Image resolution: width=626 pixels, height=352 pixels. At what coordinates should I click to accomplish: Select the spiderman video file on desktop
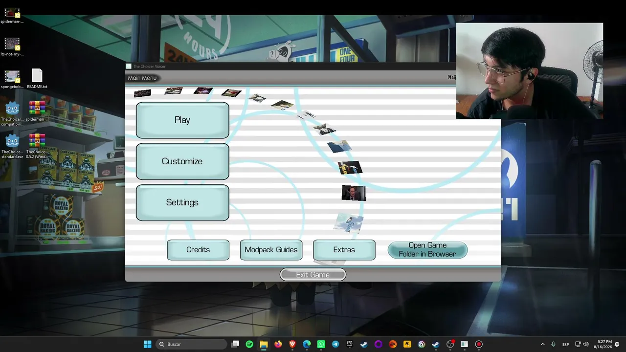click(12, 16)
